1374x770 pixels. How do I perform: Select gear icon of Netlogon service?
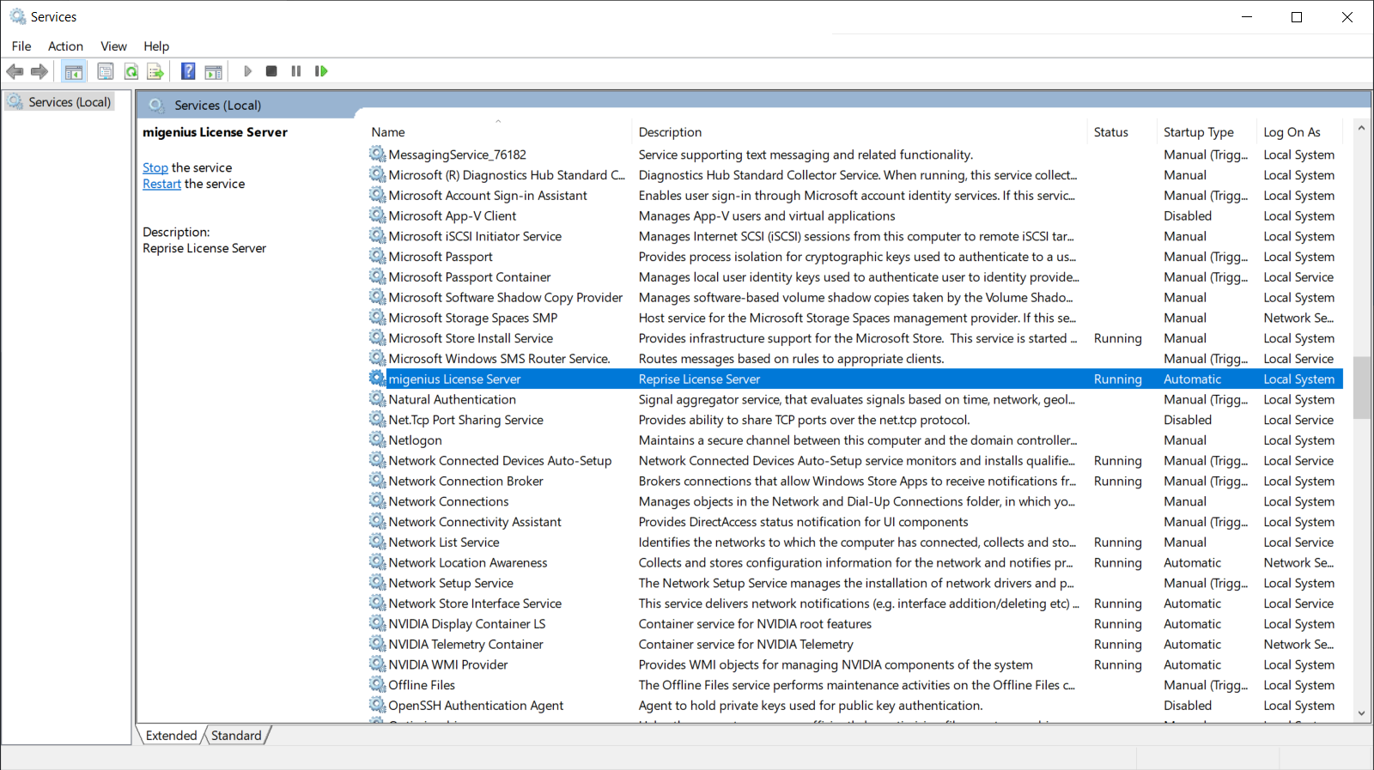(377, 440)
